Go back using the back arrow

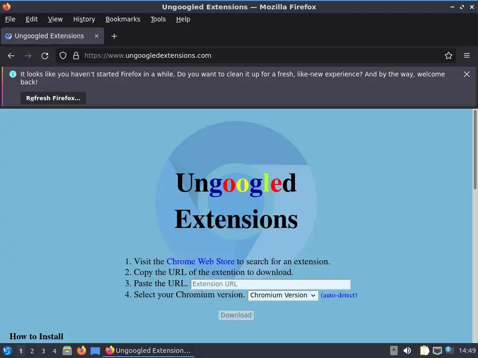tap(11, 56)
